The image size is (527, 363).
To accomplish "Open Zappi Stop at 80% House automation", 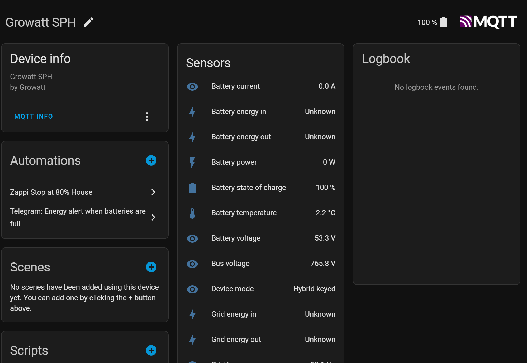I will pos(85,192).
